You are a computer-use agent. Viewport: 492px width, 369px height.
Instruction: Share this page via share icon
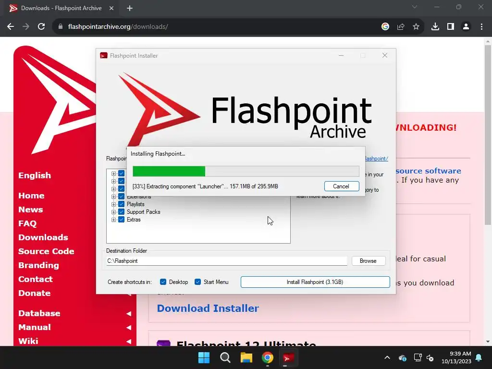[x=401, y=27]
